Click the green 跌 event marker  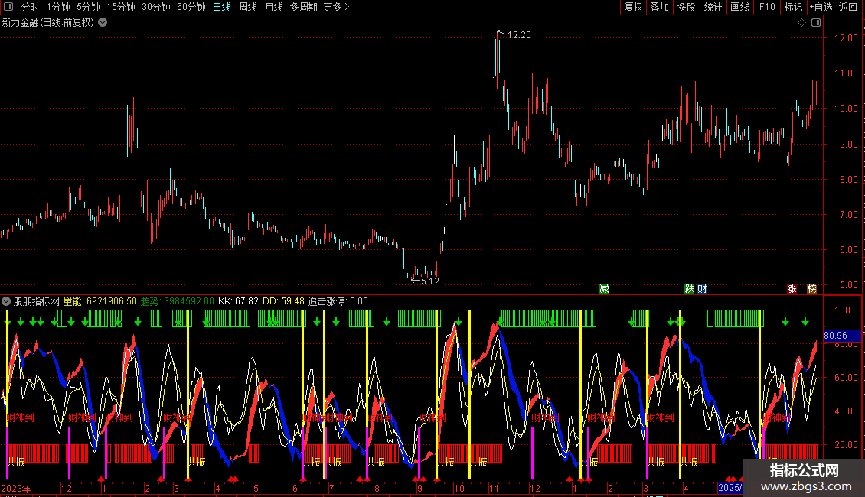pyautogui.click(x=690, y=289)
